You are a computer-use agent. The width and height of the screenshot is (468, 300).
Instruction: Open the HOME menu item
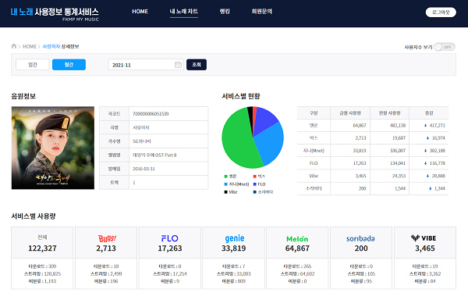(x=140, y=12)
